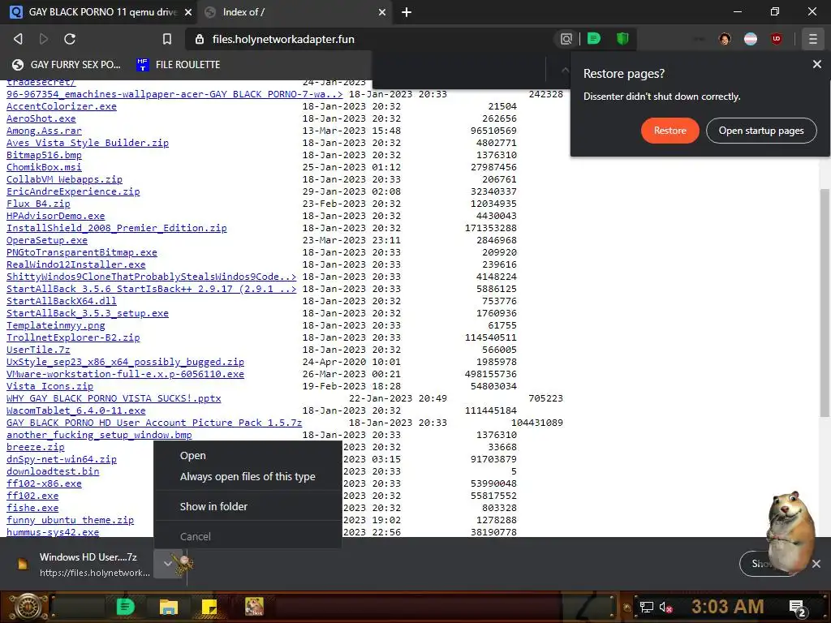Click the Aves_Vista_Style_Builder.zip link
The image size is (831, 623).
(88, 143)
